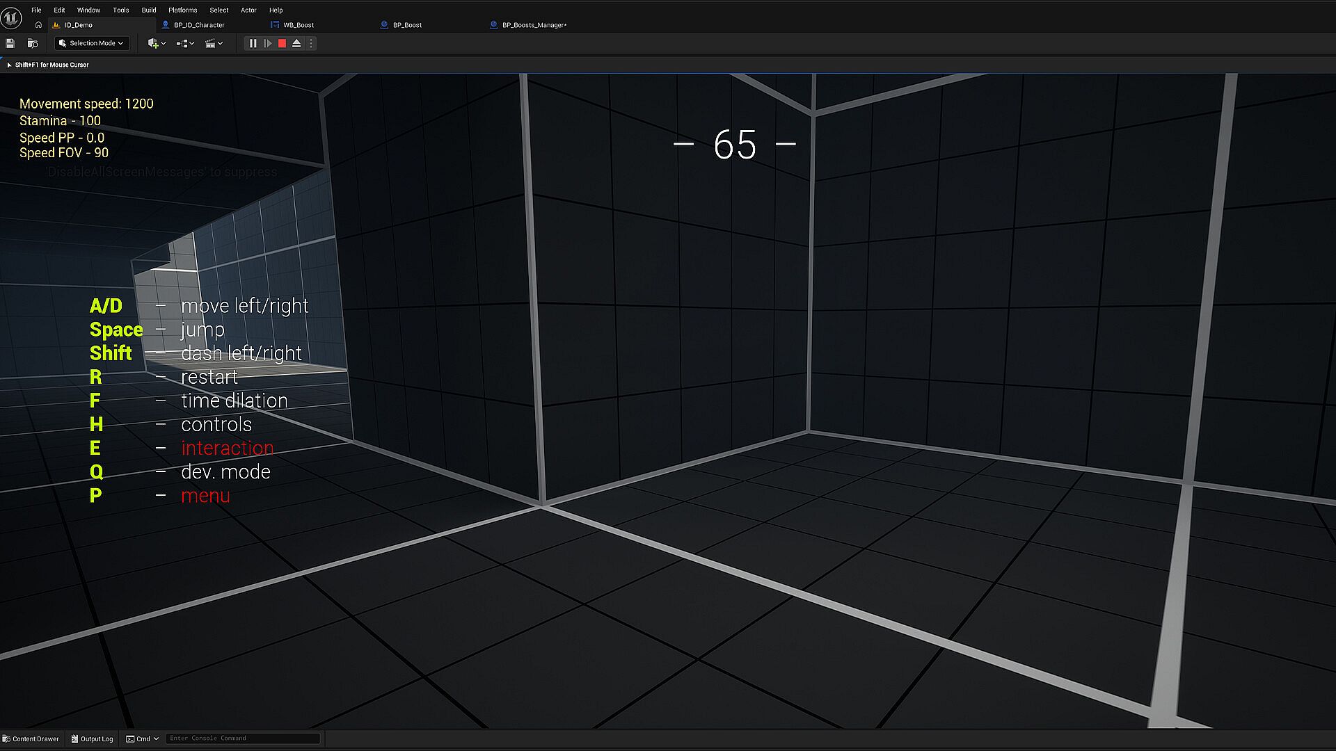The width and height of the screenshot is (1336, 751).
Task: Open the quick add actor dropdown
Action: click(157, 43)
